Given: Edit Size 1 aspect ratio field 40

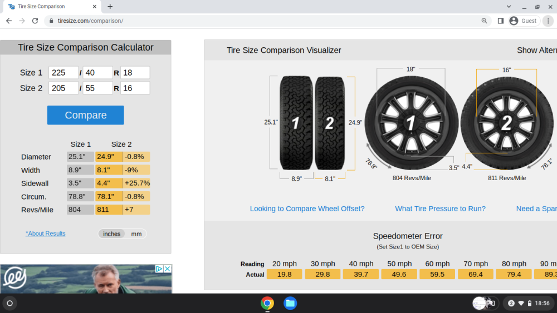Looking at the screenshot, I should tap(97, 73).
